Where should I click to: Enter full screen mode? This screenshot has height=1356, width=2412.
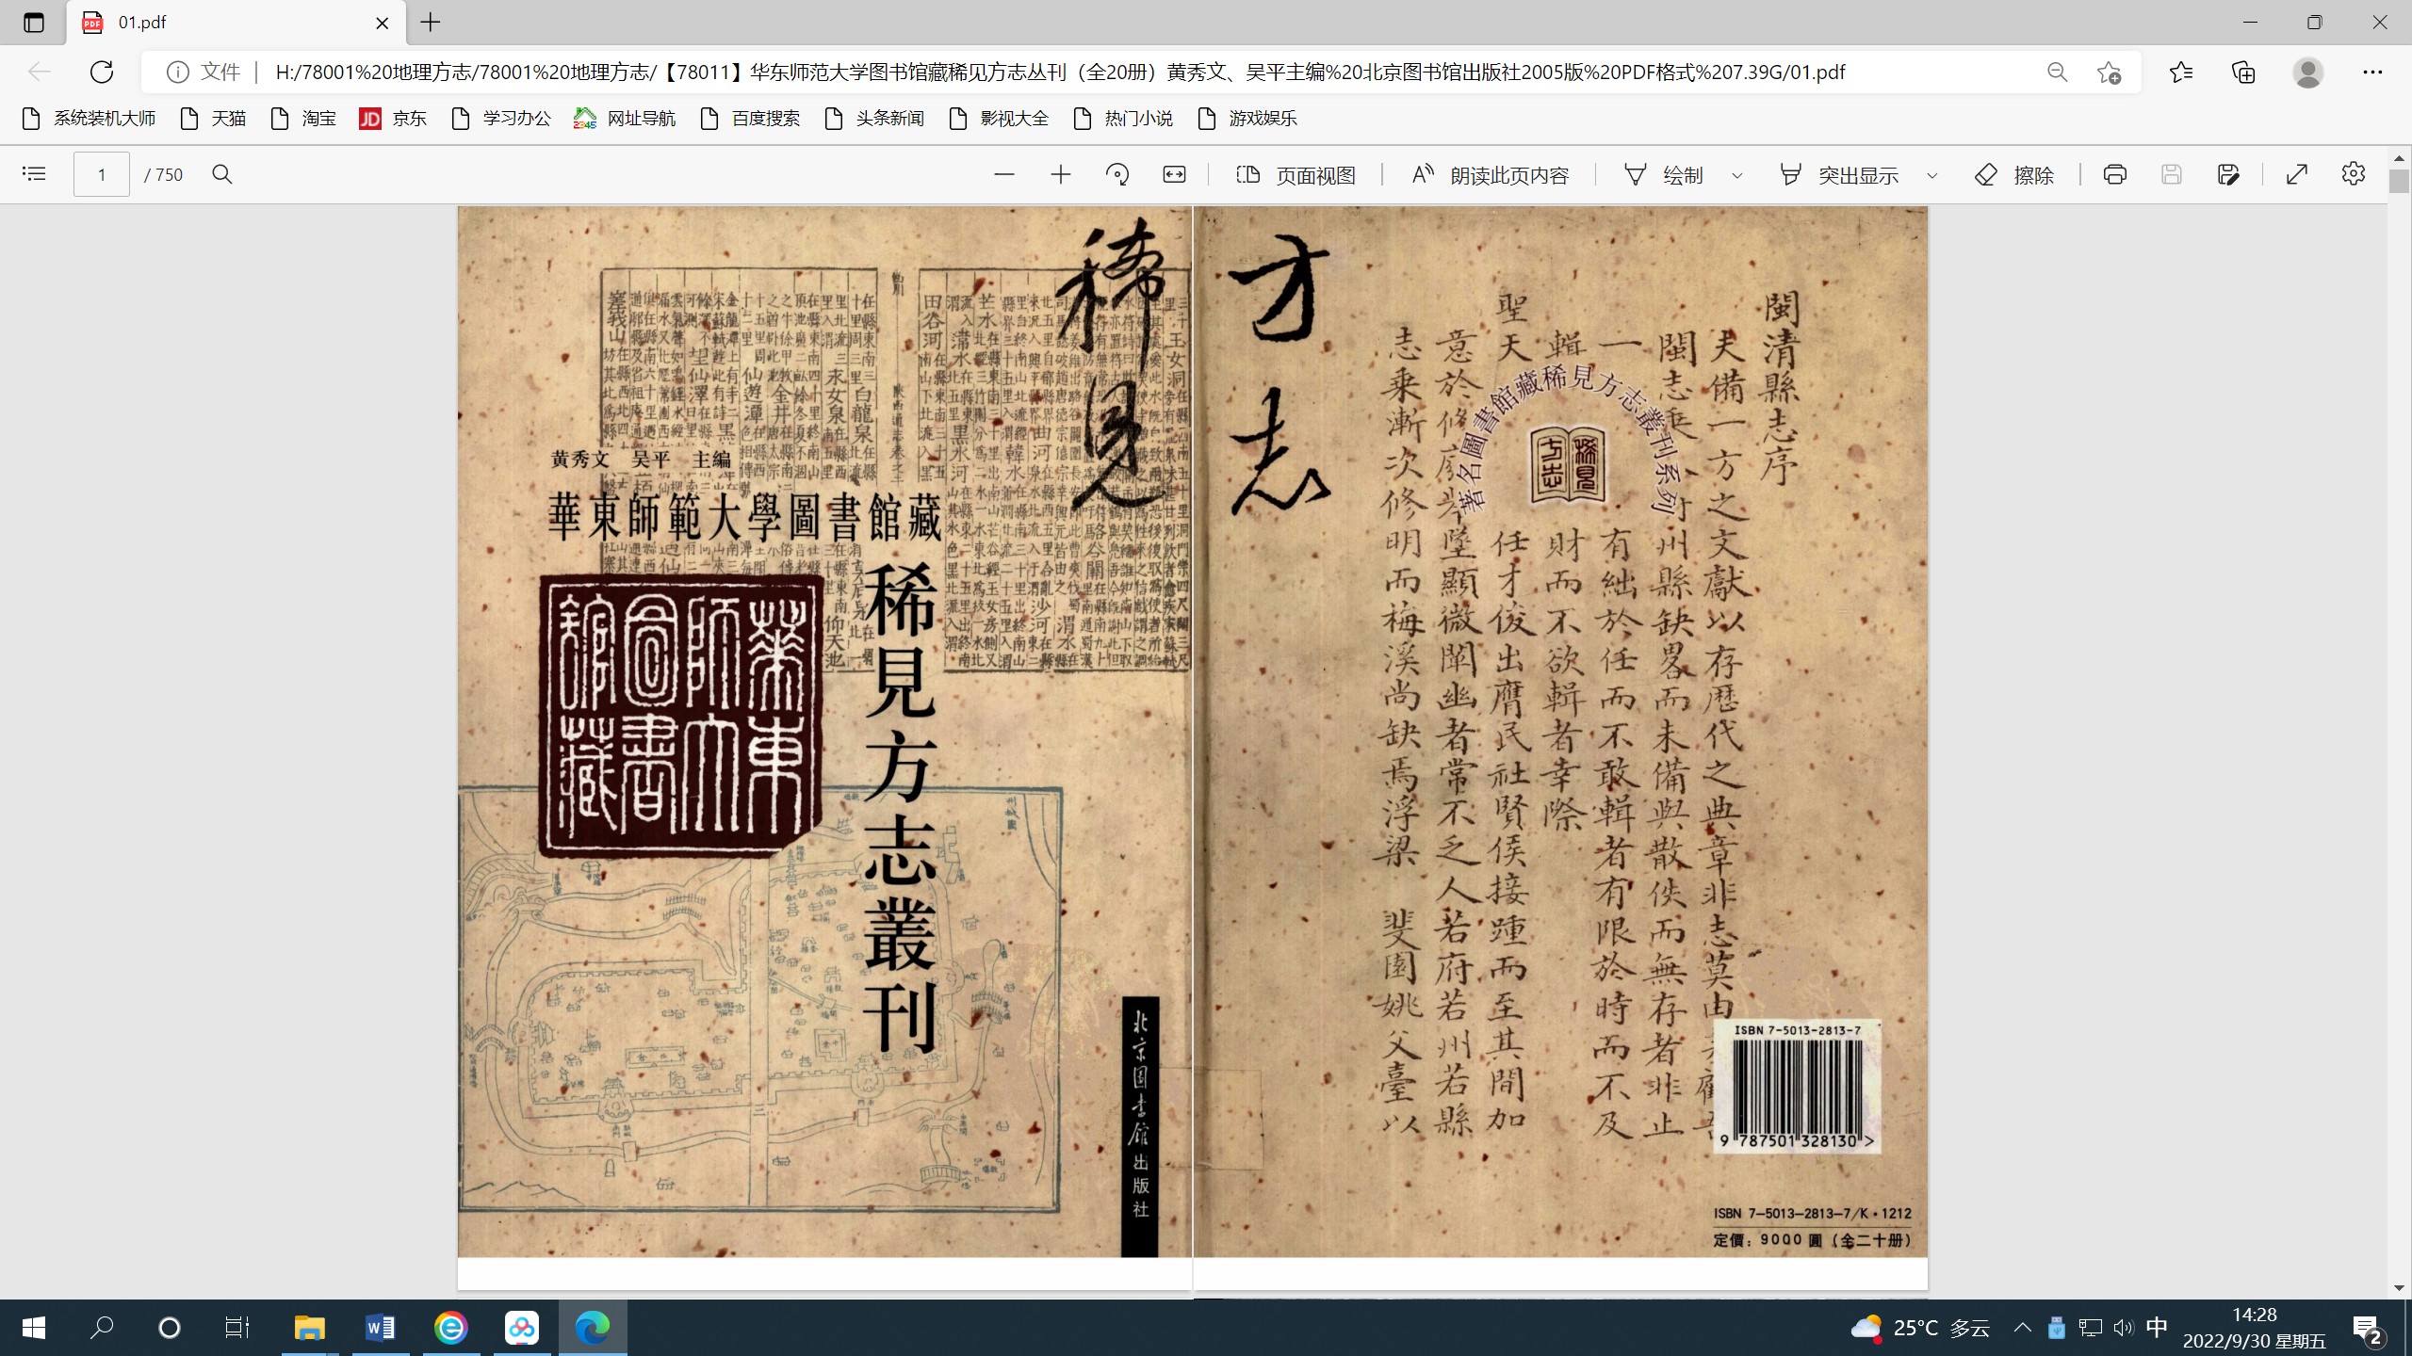coord(2297,174)
